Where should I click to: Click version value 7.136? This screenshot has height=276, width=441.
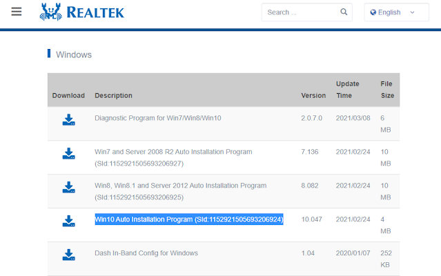coord(310,152)
